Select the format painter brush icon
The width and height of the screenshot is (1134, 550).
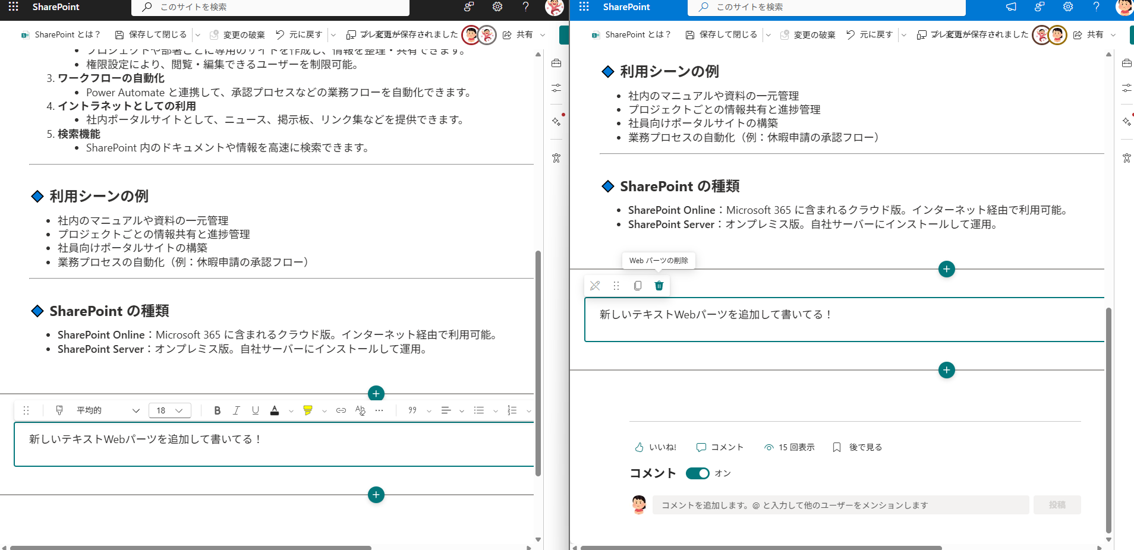pyautogui.click(x=59, y=410)
